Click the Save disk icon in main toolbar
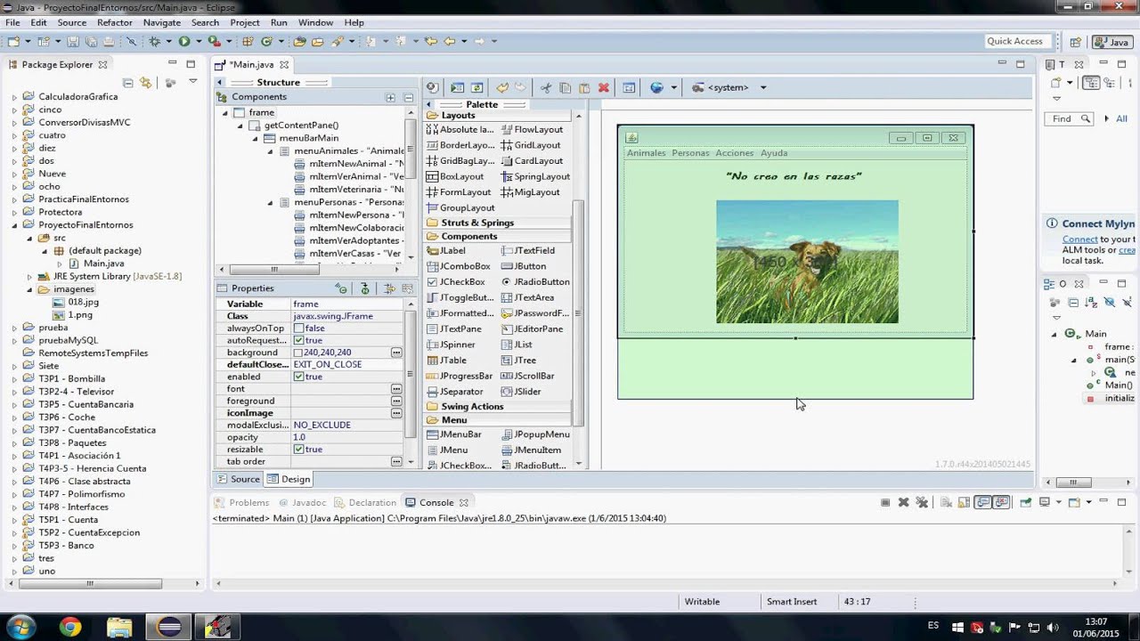The height and width of the screenshot is (641, 1140). pos(72,41)
